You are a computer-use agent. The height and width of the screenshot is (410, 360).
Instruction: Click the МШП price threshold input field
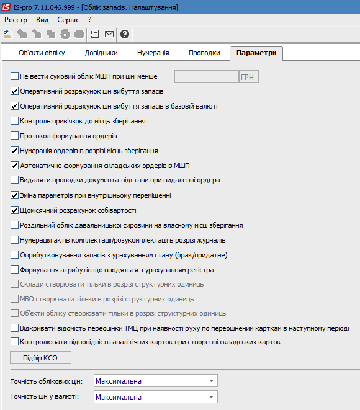pos(207,77)
